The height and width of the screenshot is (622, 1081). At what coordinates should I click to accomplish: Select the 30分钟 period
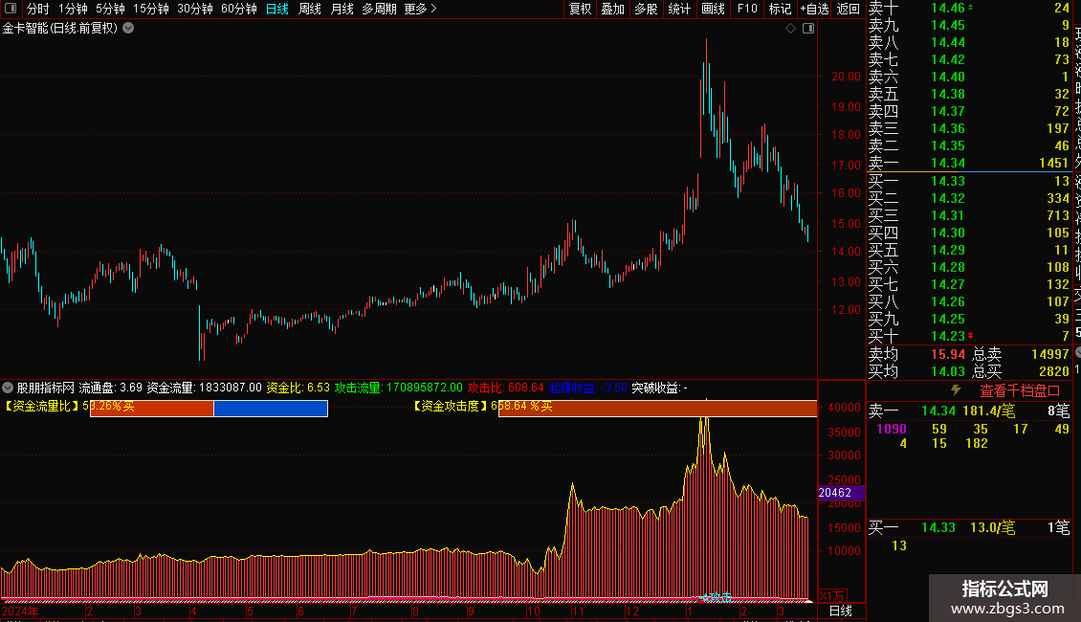(195, 9)
